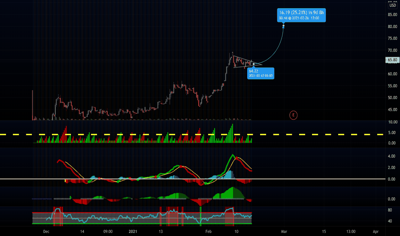Click the 'Mar' time axis label
This screenshot has width=400, height=236.
tap(284, 232)
